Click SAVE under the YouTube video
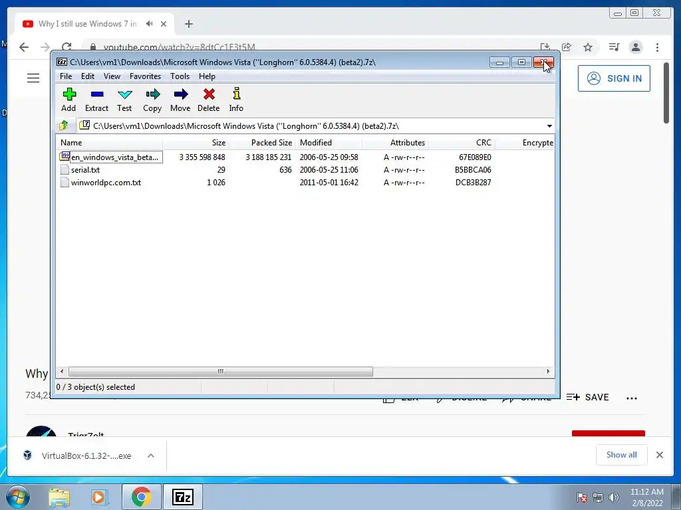The height and width of the screenshot is (510, 681). 588,397
